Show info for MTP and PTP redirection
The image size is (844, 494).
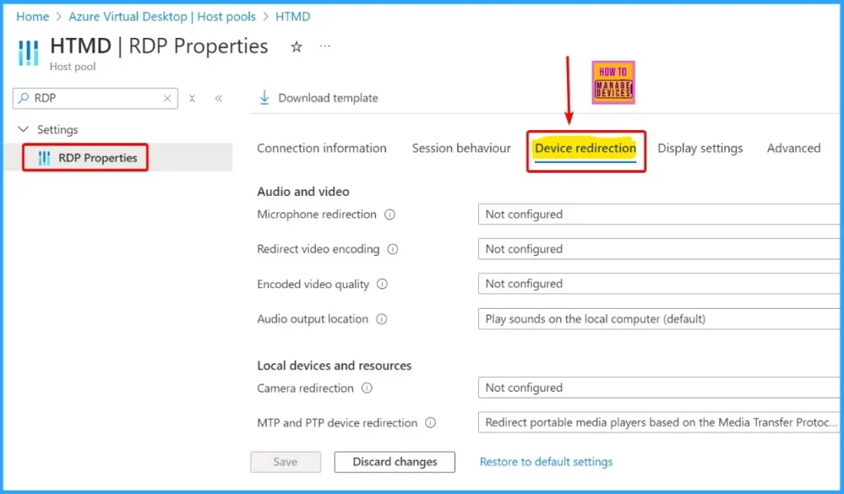pos(430,422)
